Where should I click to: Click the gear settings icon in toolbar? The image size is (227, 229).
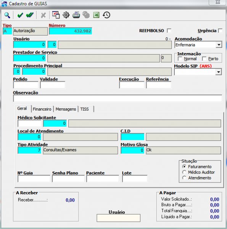pos(66,15)
